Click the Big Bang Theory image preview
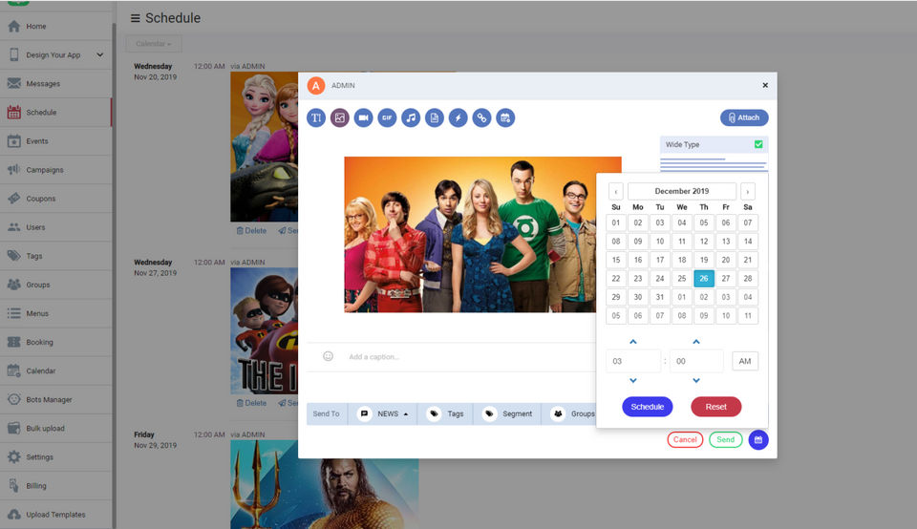This screenshot has height=529, width=917. pyautogui.click(x=470, y=234)
